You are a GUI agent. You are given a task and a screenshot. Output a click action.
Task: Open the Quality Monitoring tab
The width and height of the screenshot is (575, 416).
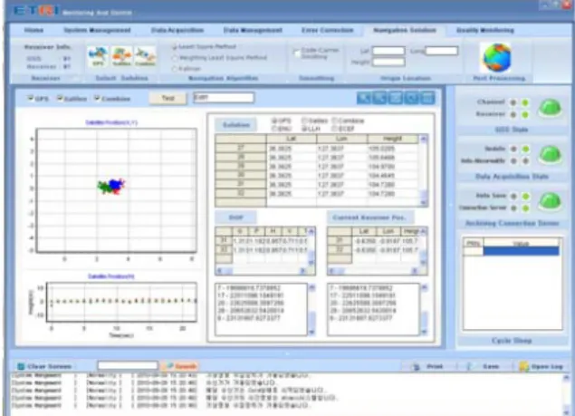485,30
